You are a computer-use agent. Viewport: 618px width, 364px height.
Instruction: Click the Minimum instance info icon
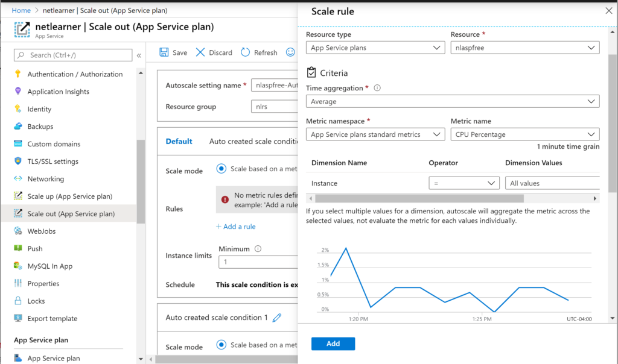tap(258, 249)
